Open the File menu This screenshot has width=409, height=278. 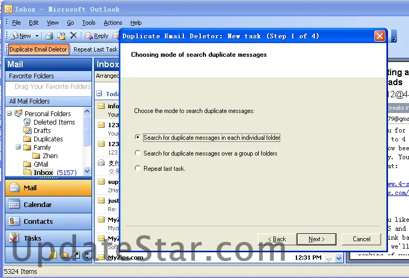[16, 23]
